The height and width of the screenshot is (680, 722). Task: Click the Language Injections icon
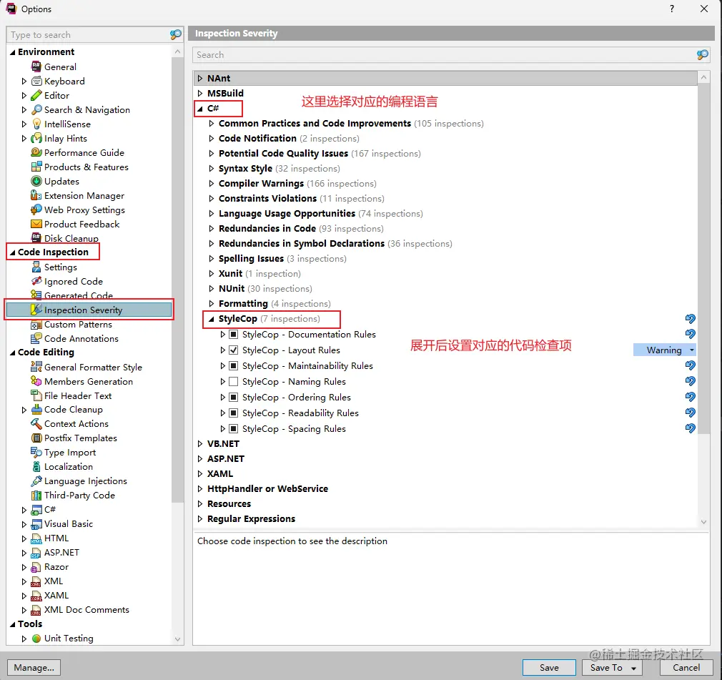(x=36, y=481)
